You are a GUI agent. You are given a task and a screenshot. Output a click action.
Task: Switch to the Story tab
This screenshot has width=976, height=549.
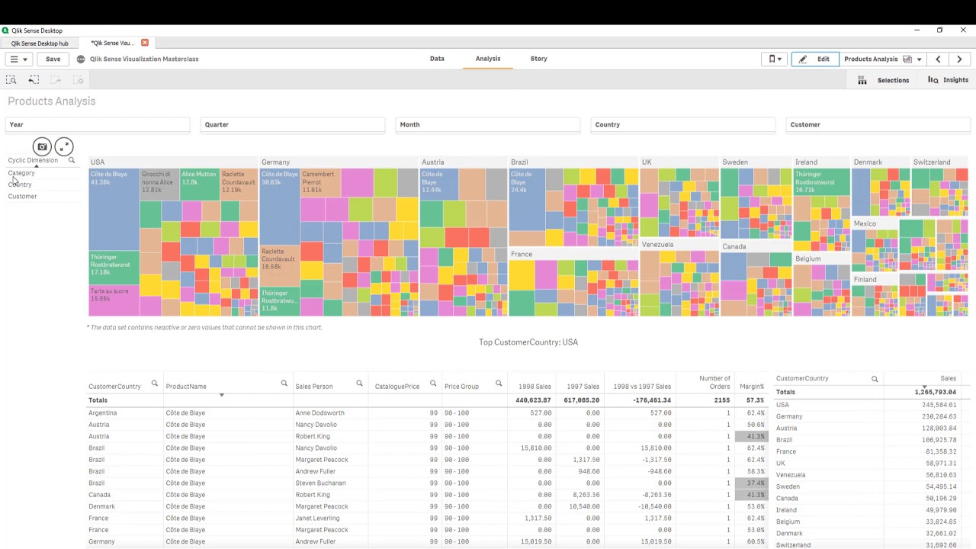point(539,59)
